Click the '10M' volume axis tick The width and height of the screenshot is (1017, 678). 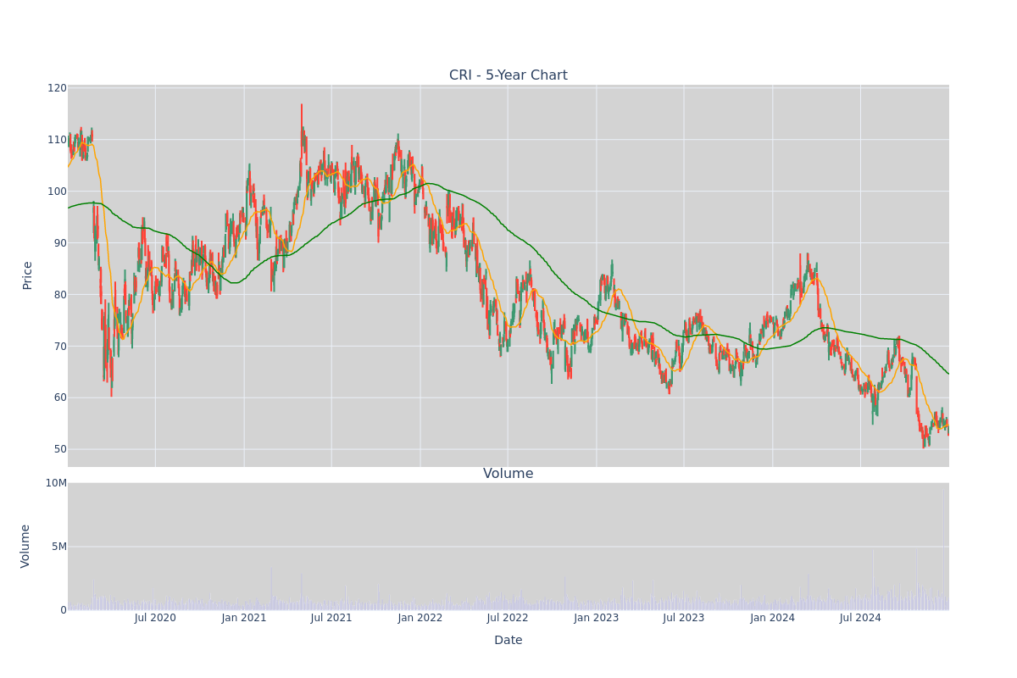pyautogui.click(x=56, y=483)
